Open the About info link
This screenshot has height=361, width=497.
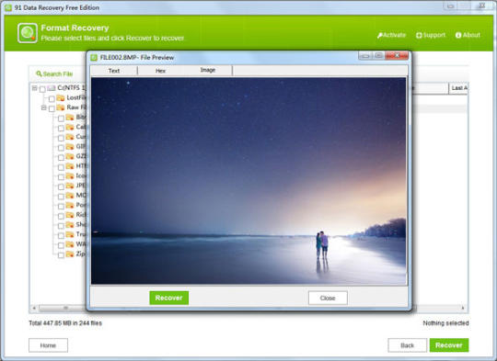[468, 35]
